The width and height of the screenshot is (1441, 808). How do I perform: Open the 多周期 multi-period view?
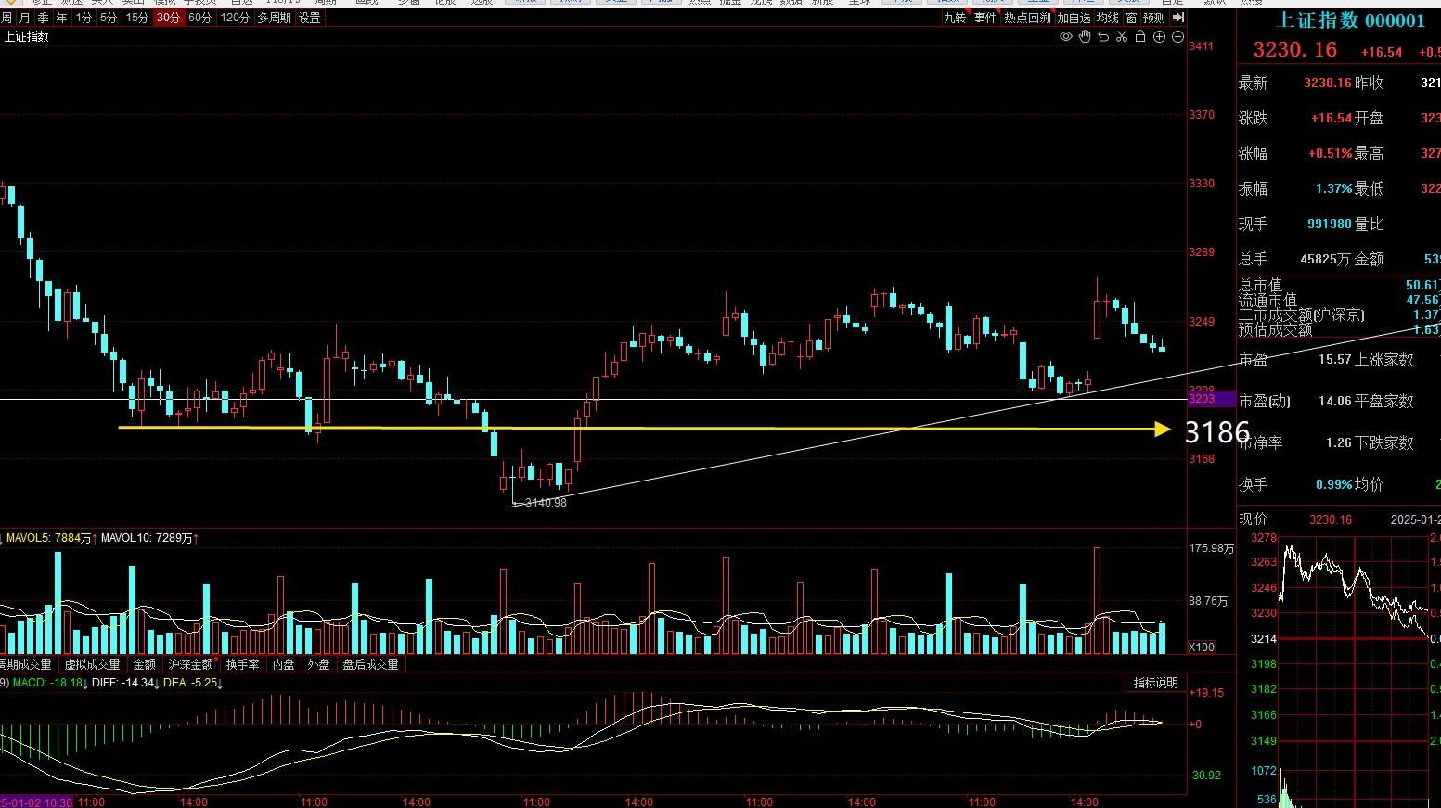click(274, 18)
